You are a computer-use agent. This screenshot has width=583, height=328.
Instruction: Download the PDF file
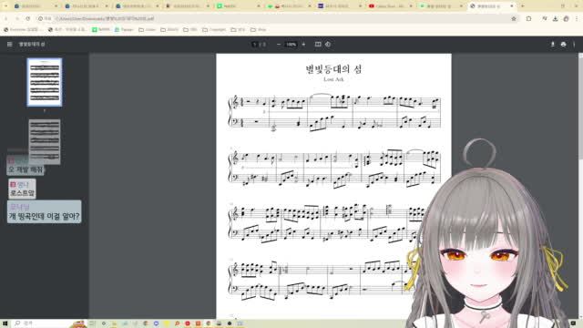pyautogui.click(x=553, y=45)
